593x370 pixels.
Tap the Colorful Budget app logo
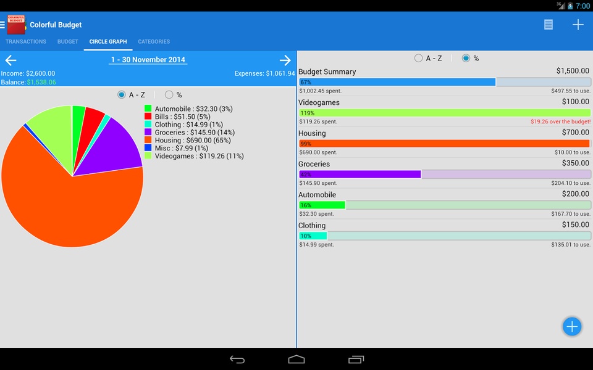16,25
